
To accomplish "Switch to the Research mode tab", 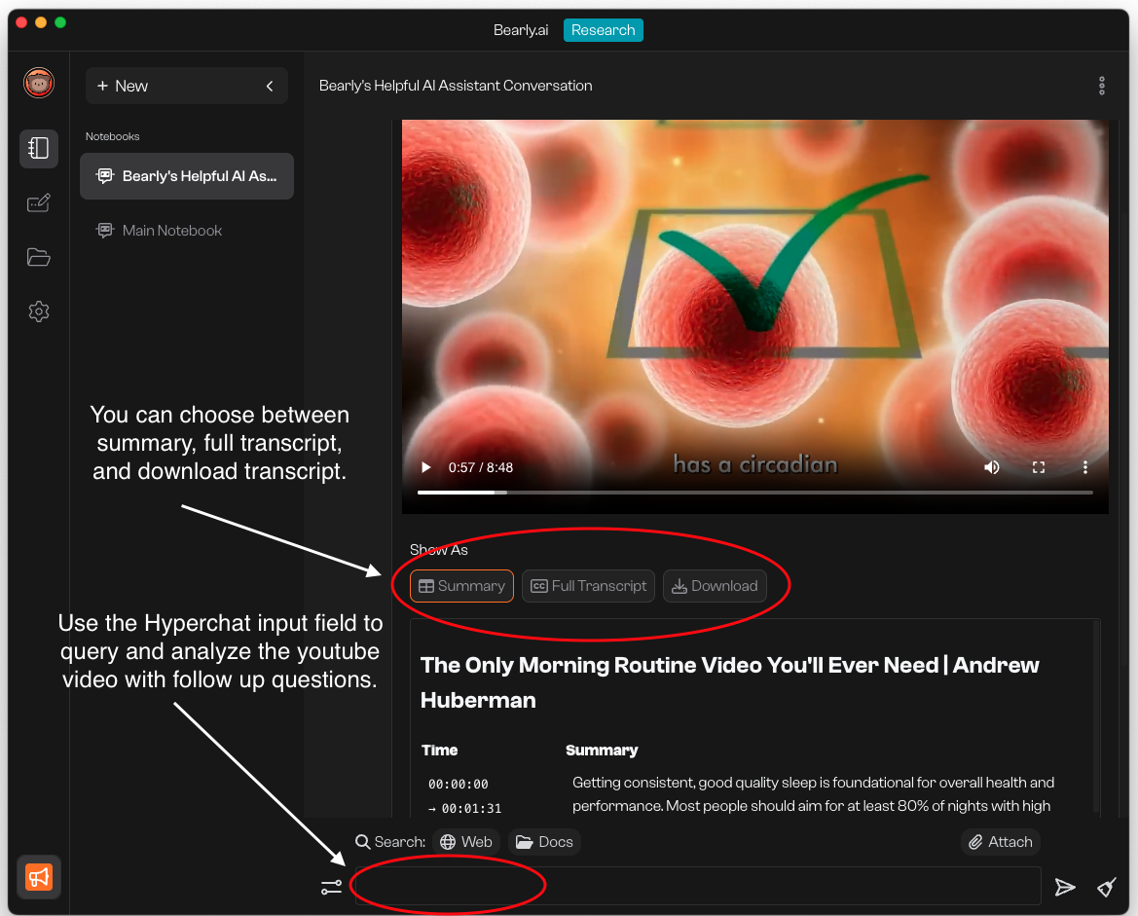I will 604,30.
